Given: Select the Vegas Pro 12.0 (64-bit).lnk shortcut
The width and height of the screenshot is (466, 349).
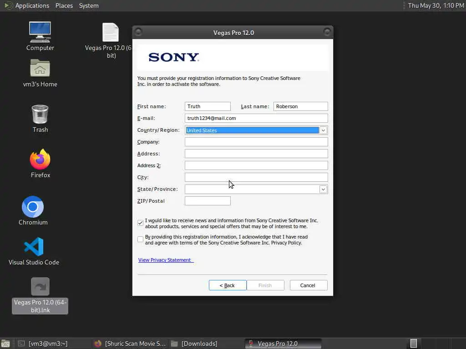Looking at the screenshot, I should click(x=40, y=295).
